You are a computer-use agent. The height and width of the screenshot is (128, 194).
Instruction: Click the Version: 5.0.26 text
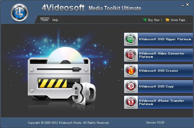(155, 122)
